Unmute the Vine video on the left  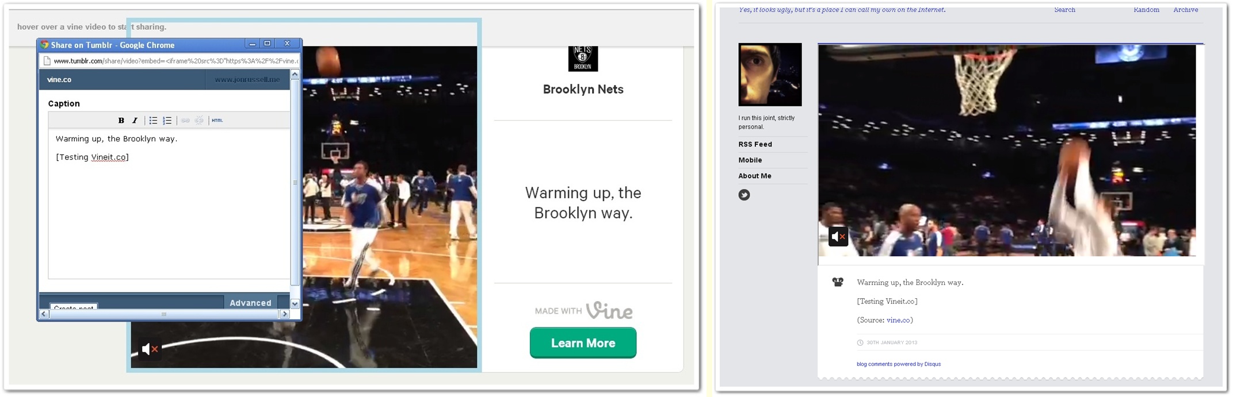[x=150, y=349]
